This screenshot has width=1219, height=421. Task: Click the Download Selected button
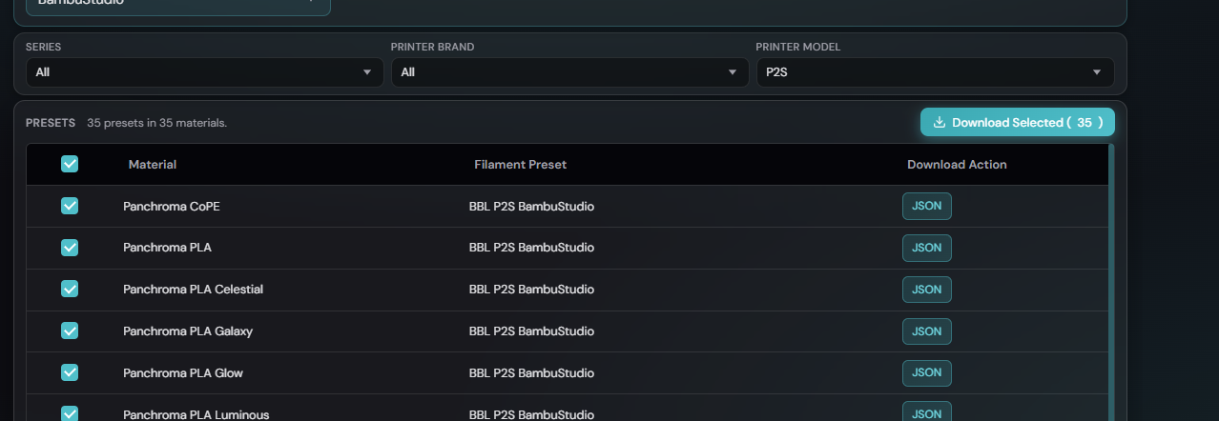(1017, 122)
